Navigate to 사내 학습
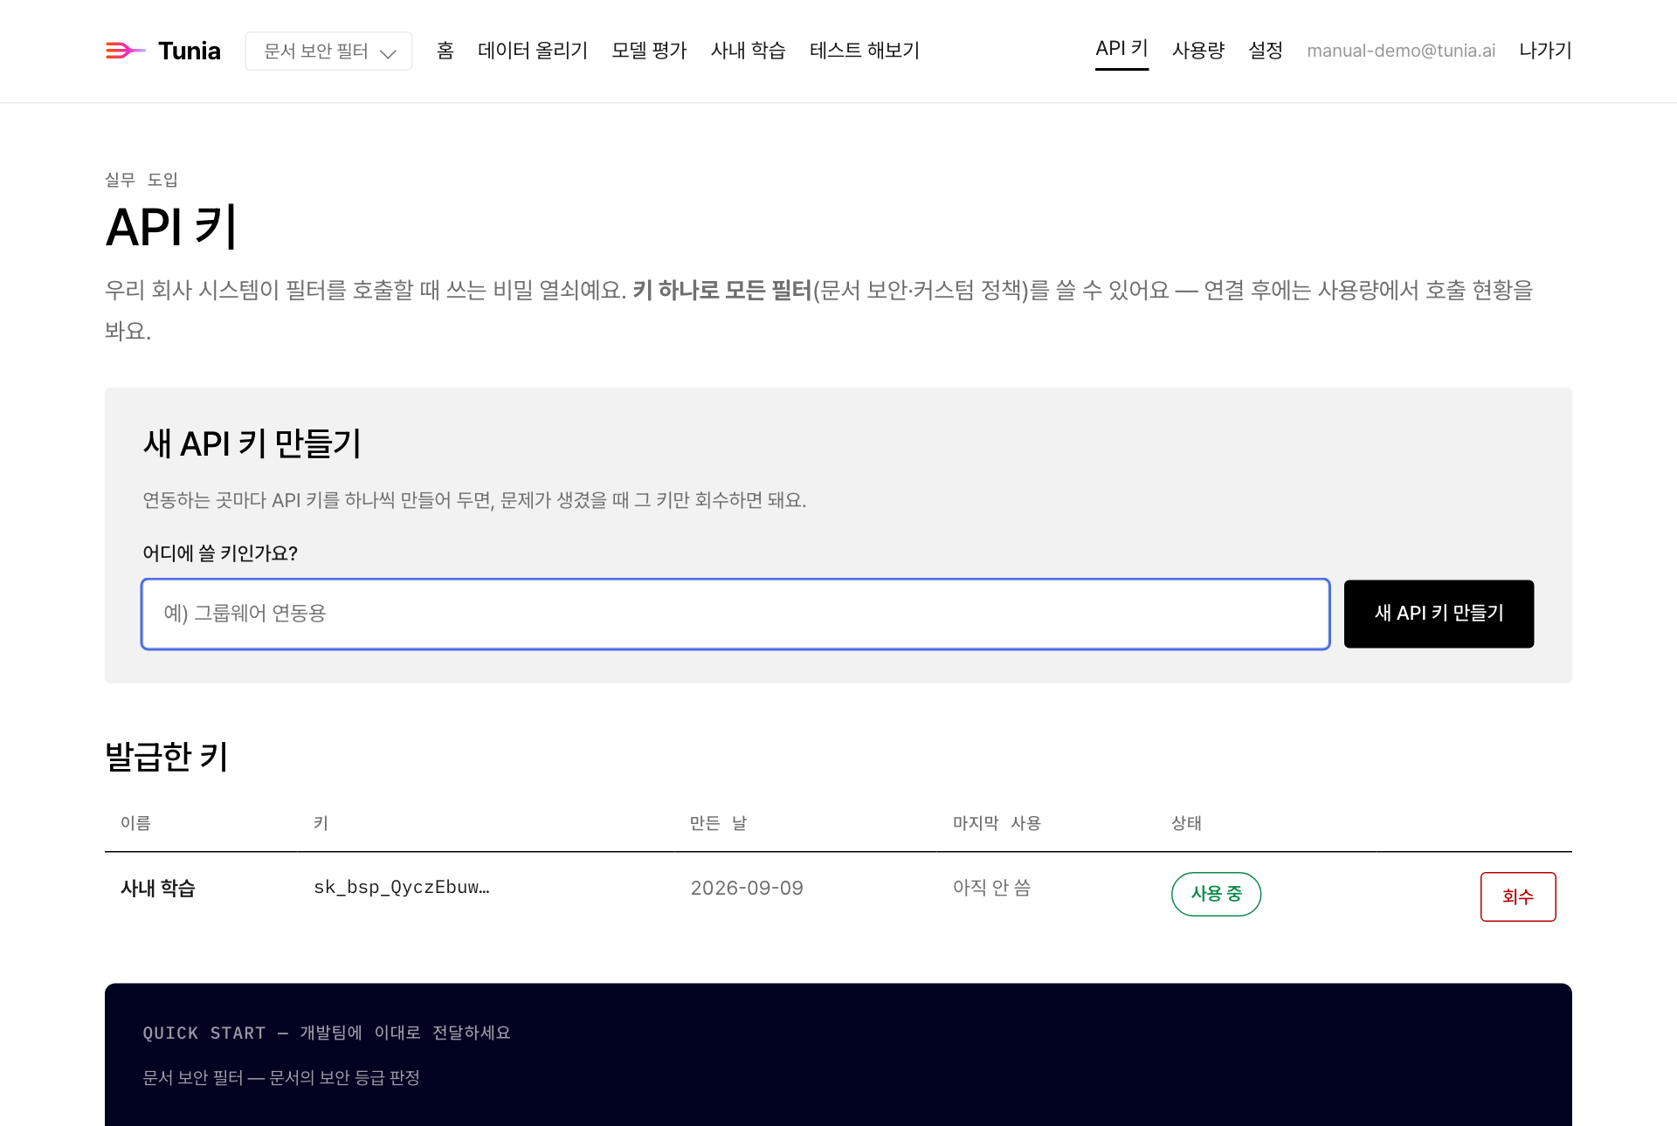The image size is (1677, 1126). [x=748, y=51]
